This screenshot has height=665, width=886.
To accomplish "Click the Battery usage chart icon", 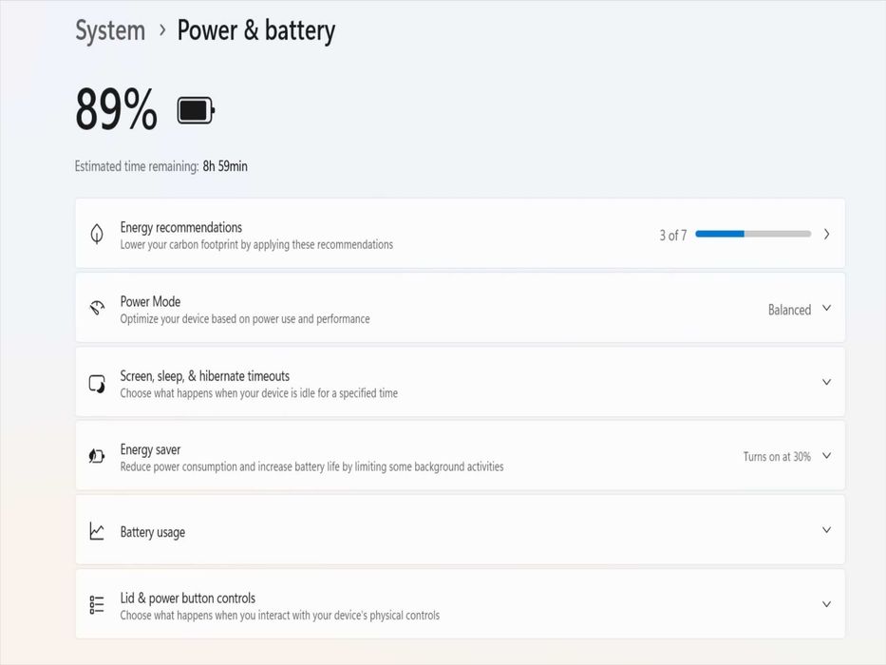I will (97, 531).
